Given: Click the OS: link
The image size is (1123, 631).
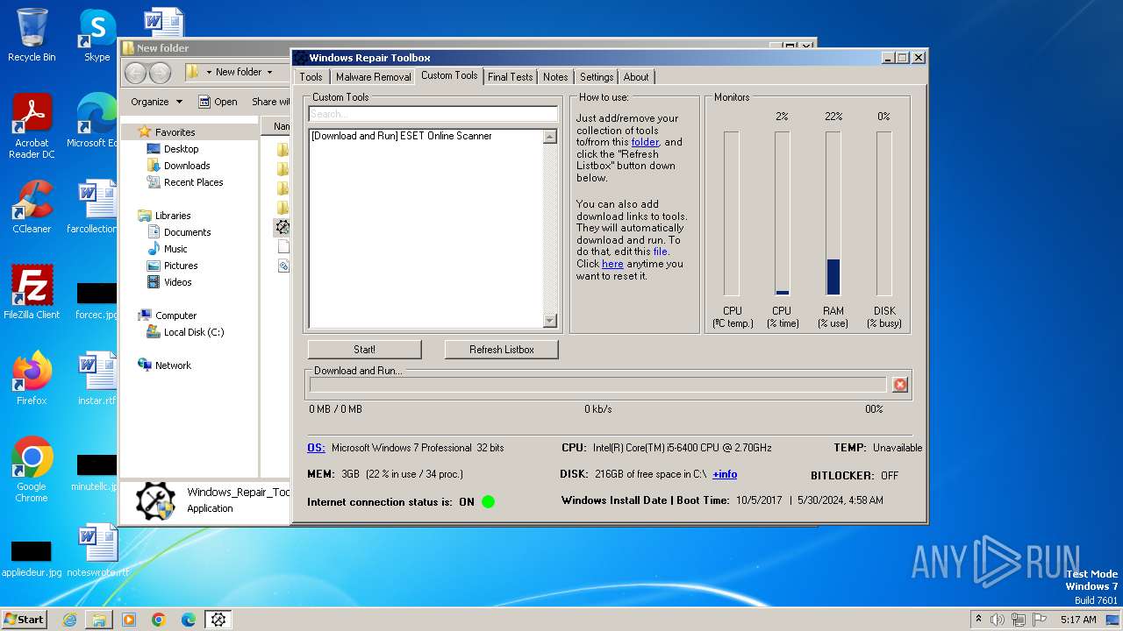Looking at the screenshot, I should (x=316, y=448).
